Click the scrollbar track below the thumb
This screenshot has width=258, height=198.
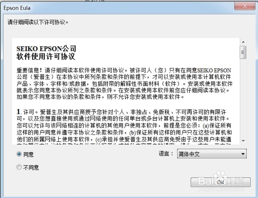[x=243, y=98]
